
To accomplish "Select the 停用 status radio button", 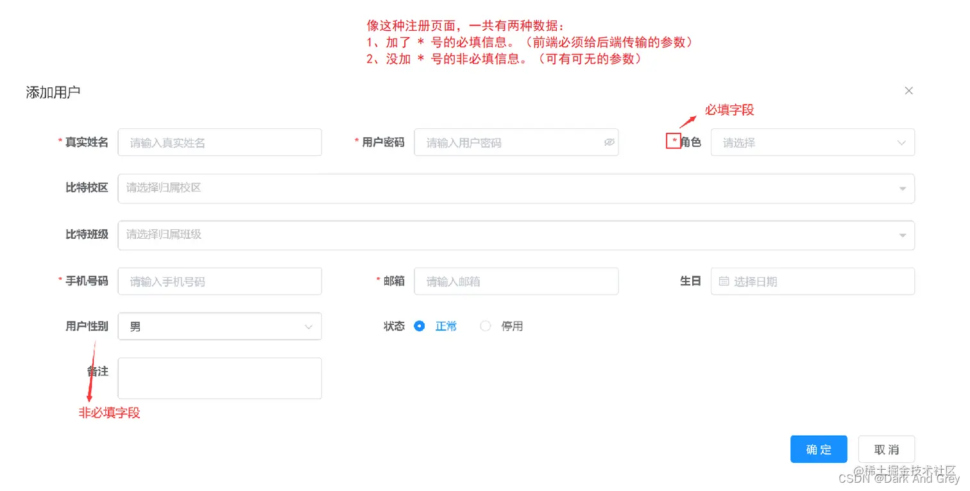I will click(486, 326).
